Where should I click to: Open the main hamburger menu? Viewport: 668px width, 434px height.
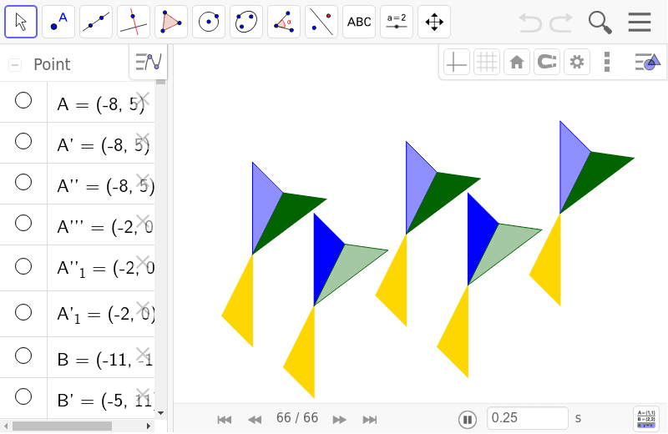pyautogui.click(x=640, y=23)
